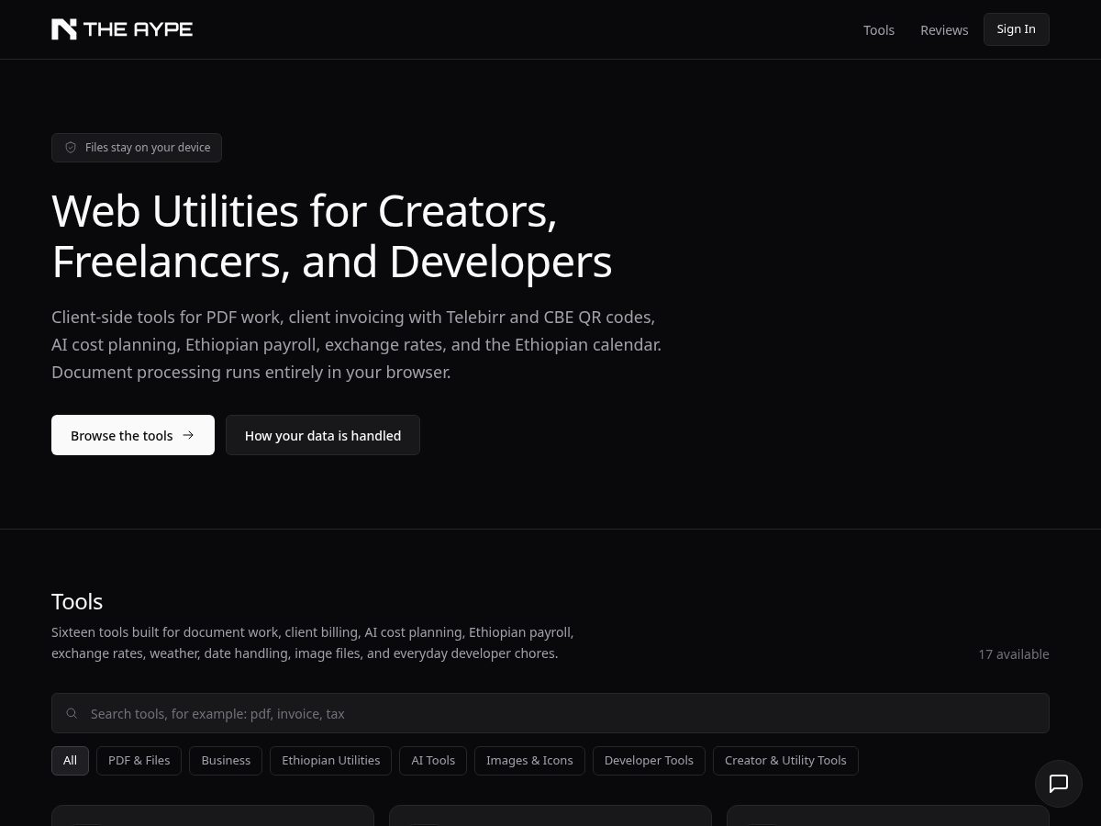Screen dimensions: 1101x826
Task: Filter by Creator & Utility Tools
Action: 785,761
